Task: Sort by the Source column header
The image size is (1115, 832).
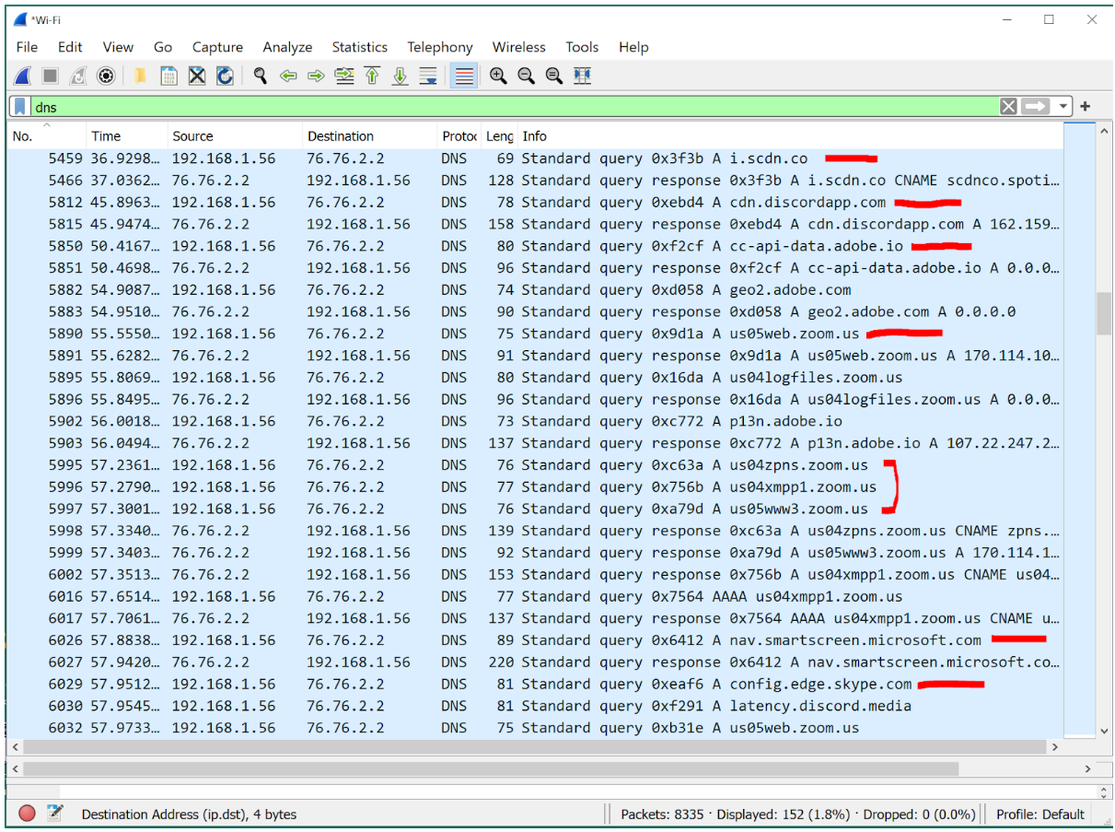Action: pyautogui.click(x=235, y=136)
